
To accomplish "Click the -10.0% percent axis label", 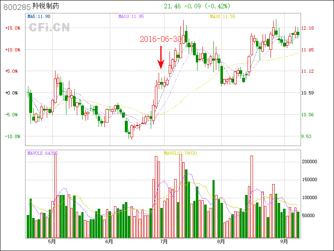I will (x=13, y=136).
